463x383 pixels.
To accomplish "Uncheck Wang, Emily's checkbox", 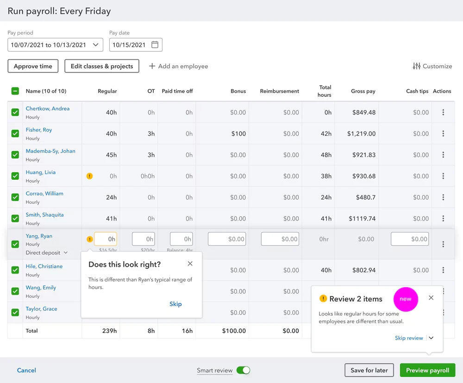I will 15,291.
